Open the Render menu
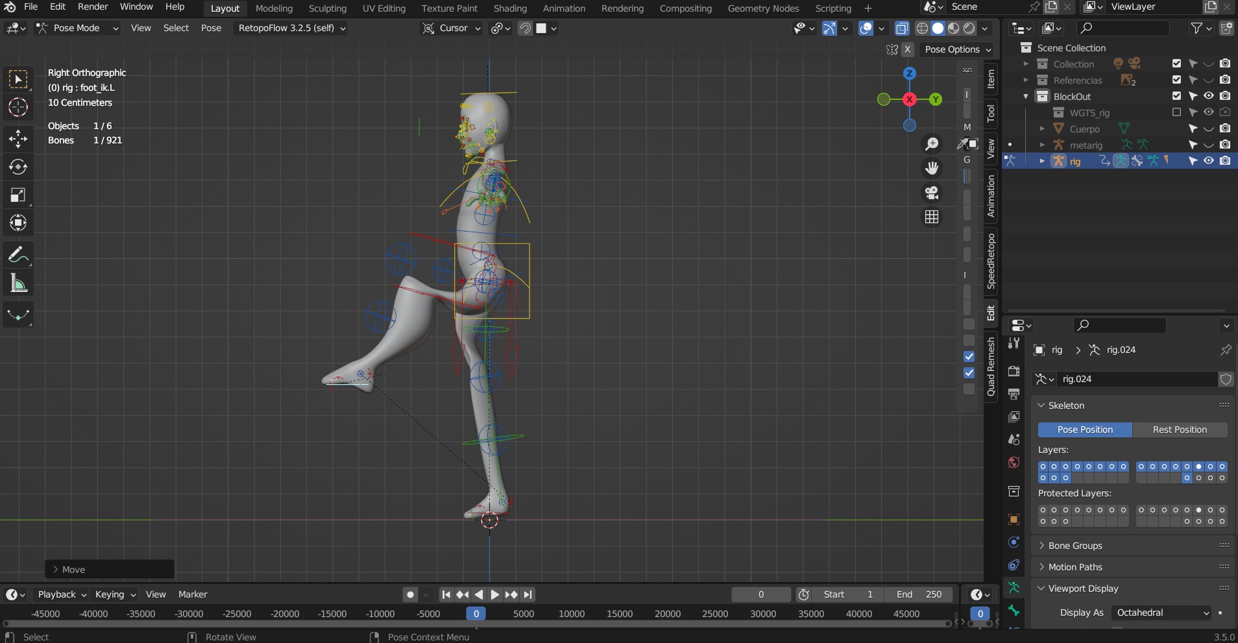The height and width of the screenshot is (643, 1238). click(x=93, y=7)
